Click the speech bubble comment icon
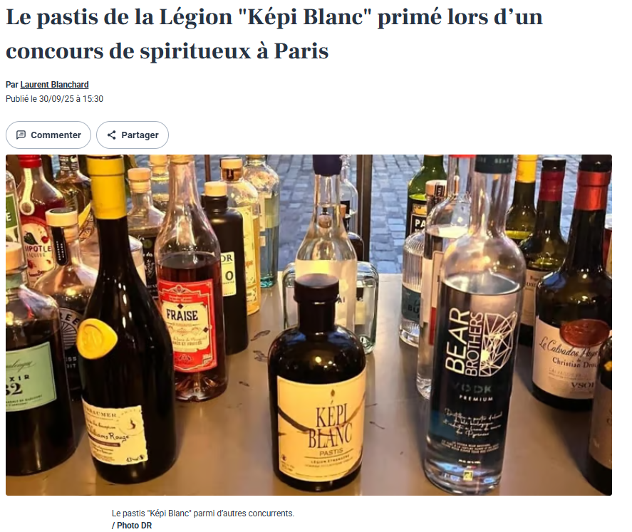The height and width of the screenshot is (532, 632). (x=21, y=135)
